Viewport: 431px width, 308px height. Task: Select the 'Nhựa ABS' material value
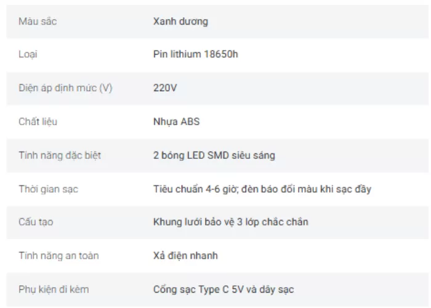pos(176,122)
